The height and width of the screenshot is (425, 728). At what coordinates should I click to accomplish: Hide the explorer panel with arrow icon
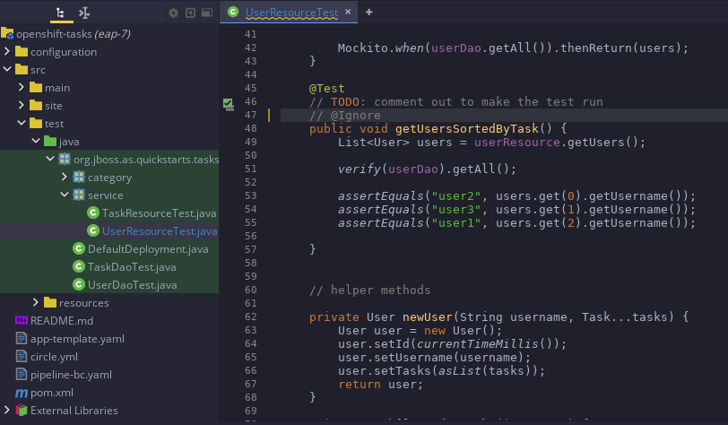click(190, 13)
